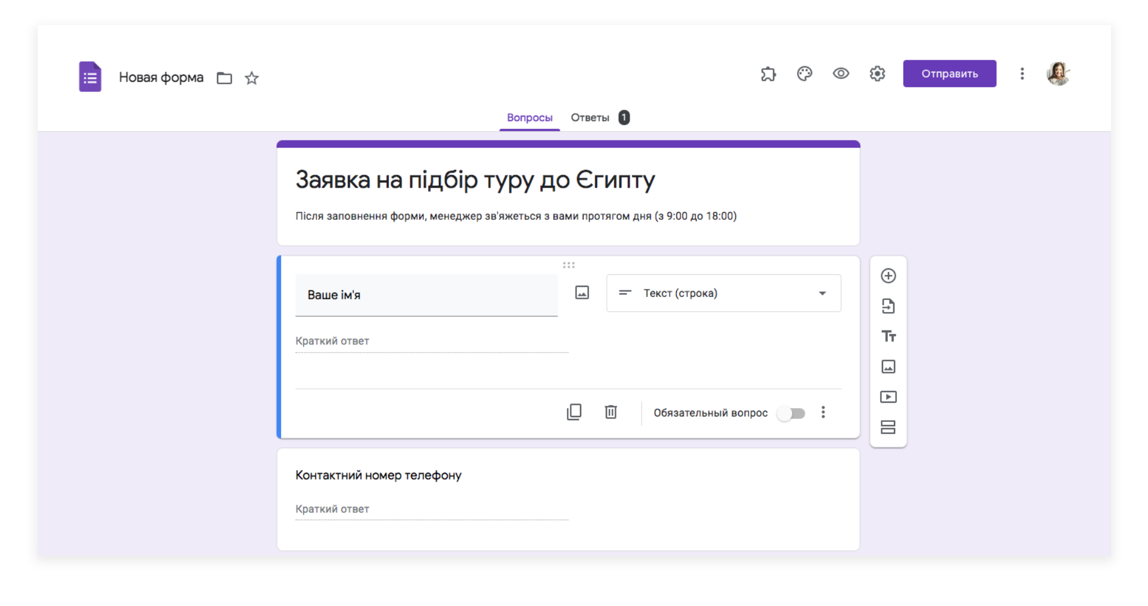Image resolution: width=1148 pixels, height=606 pixels.
Task: Open form options via top three dots menu
Action: (x=1022, y=74)
